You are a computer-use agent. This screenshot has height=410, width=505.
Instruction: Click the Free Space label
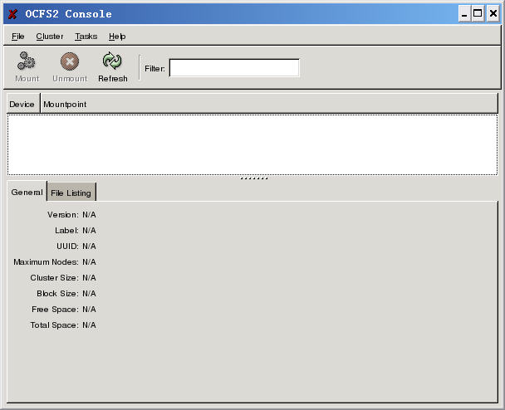click(x=55, y=310)
